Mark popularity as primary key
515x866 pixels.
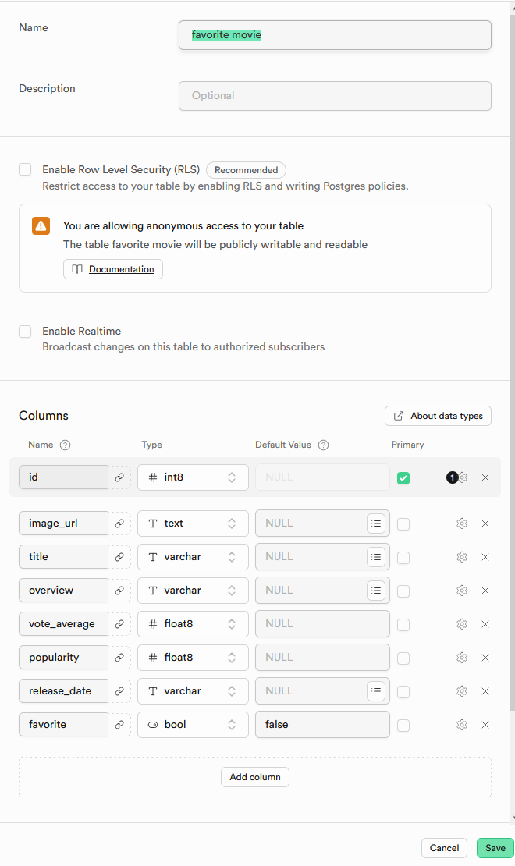point(403,658)
